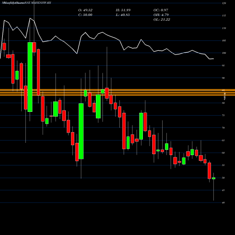The width and height of the screenshot is (235, 235).
Task: Click the 105 price axis label
Action: pyautogui.click(x=224, y=40)
